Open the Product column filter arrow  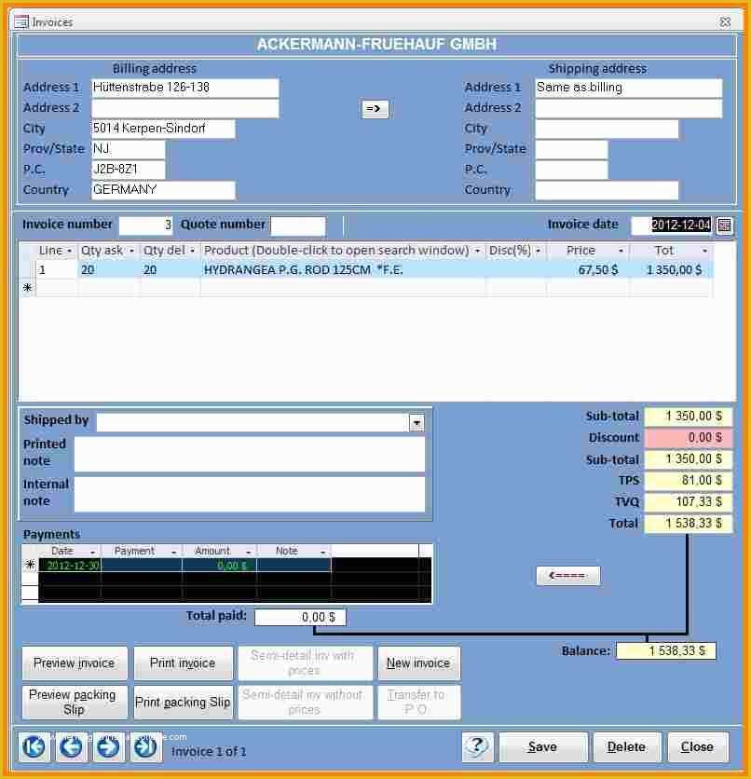[477, 251]
